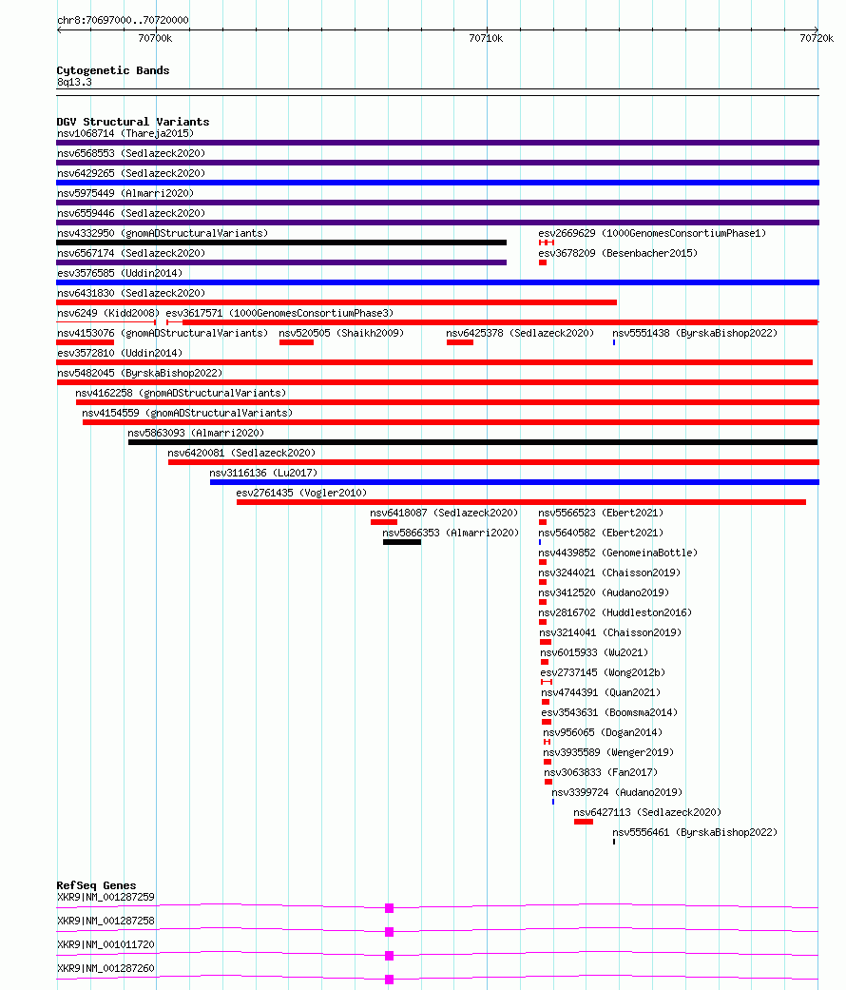Open the nsv520505 (Shaikh2009) variant
Viewport: 846px width, 990px height.
point(341,334)
